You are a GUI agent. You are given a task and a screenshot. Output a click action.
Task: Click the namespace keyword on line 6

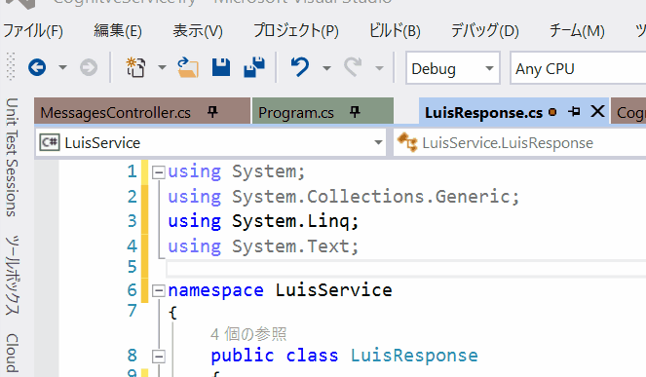[x=215, y=290]
